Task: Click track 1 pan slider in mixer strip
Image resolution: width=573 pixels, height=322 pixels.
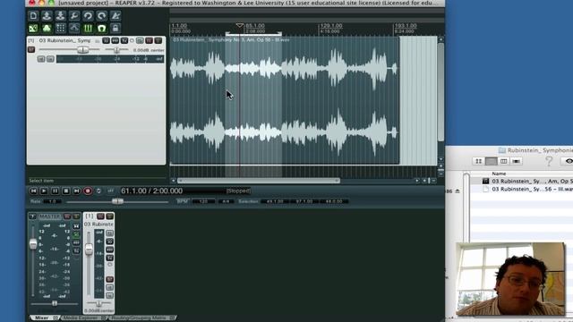Action: [x=98, y=304]
